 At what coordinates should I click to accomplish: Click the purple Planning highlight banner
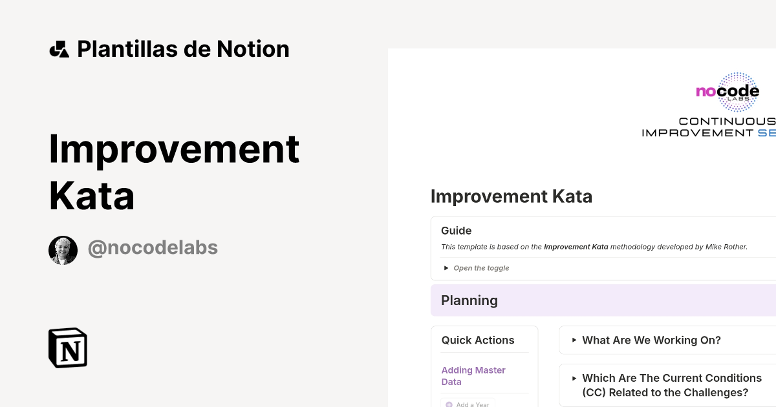(x=601, y=300)
